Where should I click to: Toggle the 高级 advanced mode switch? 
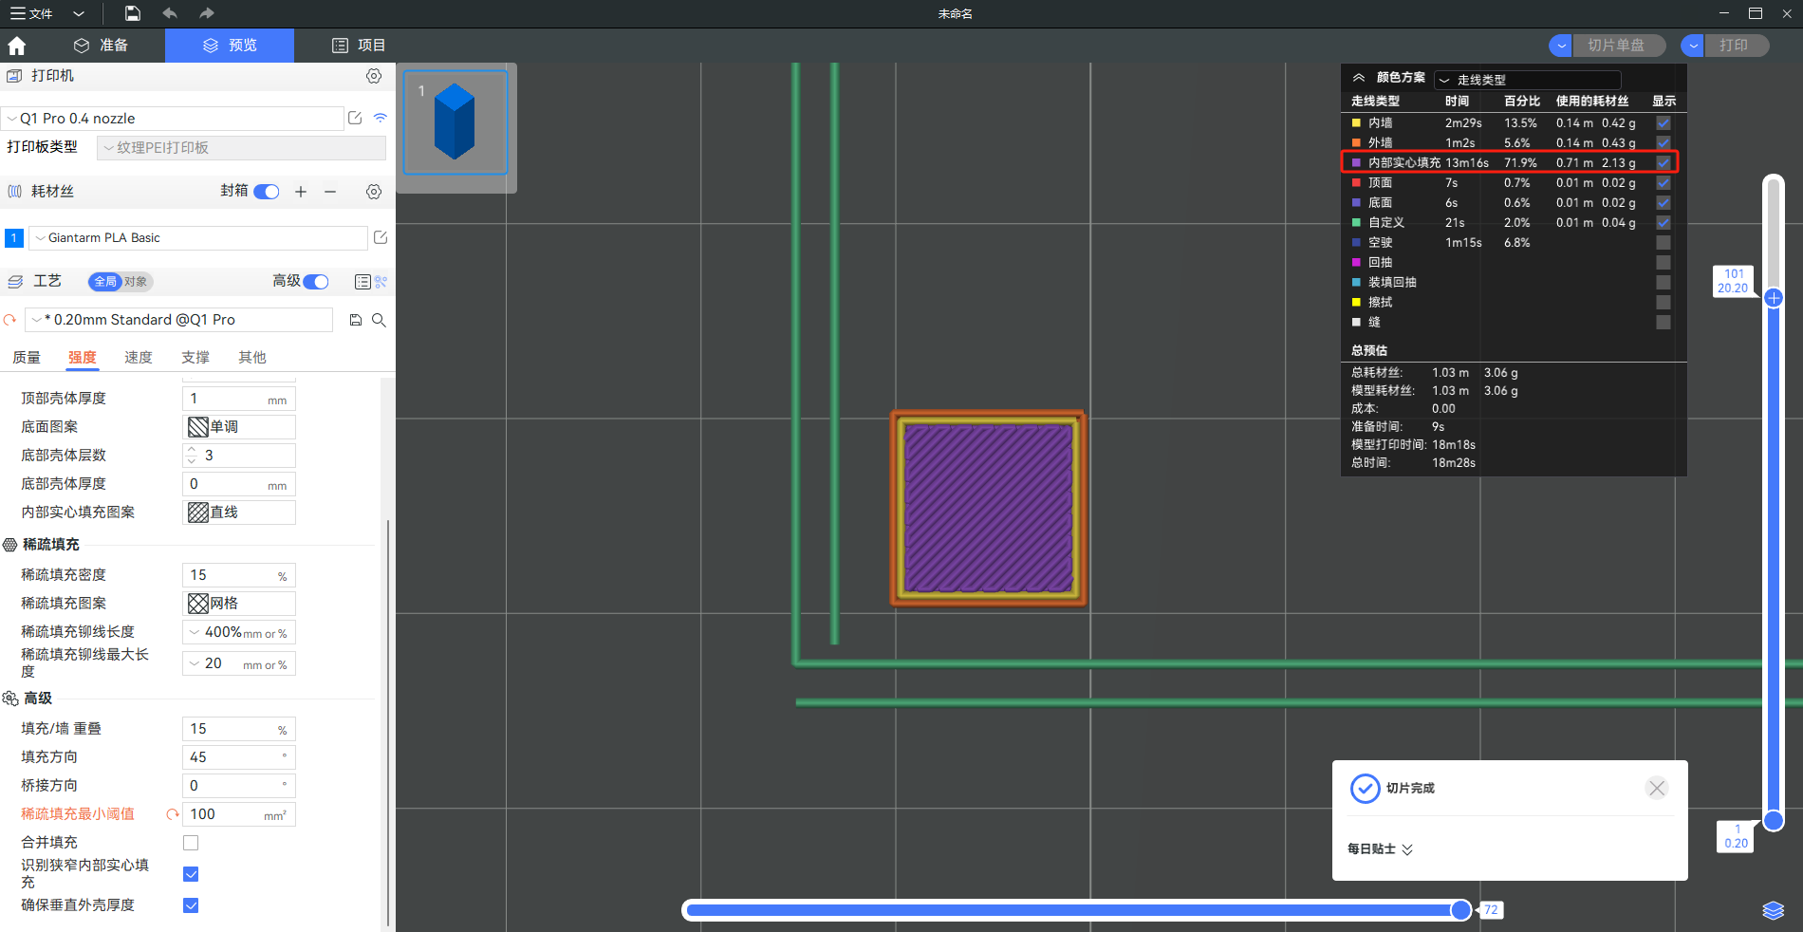click(316, 282)
